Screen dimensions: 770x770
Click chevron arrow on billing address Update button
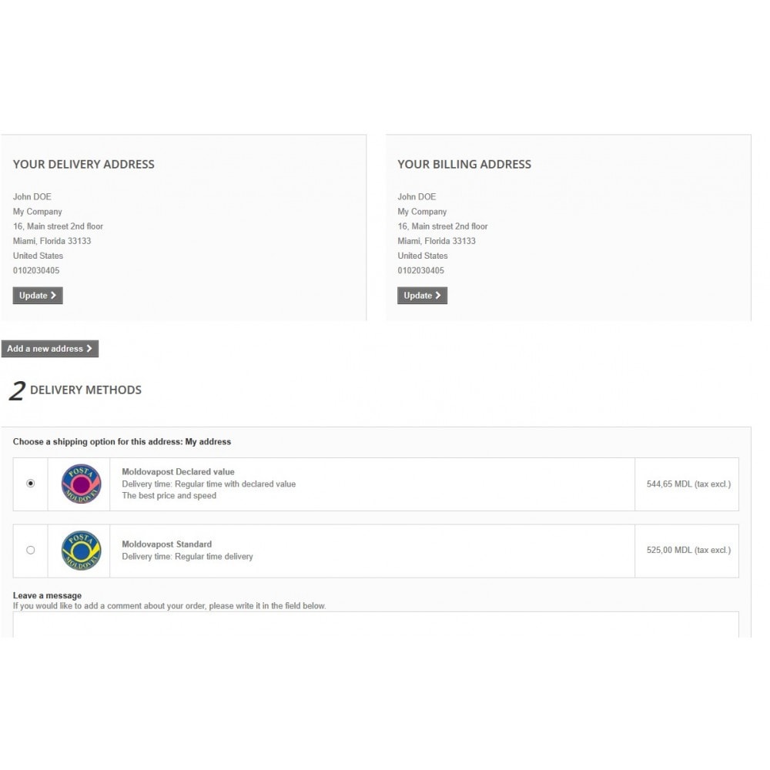pyautogui.click(x=438, y=295)
